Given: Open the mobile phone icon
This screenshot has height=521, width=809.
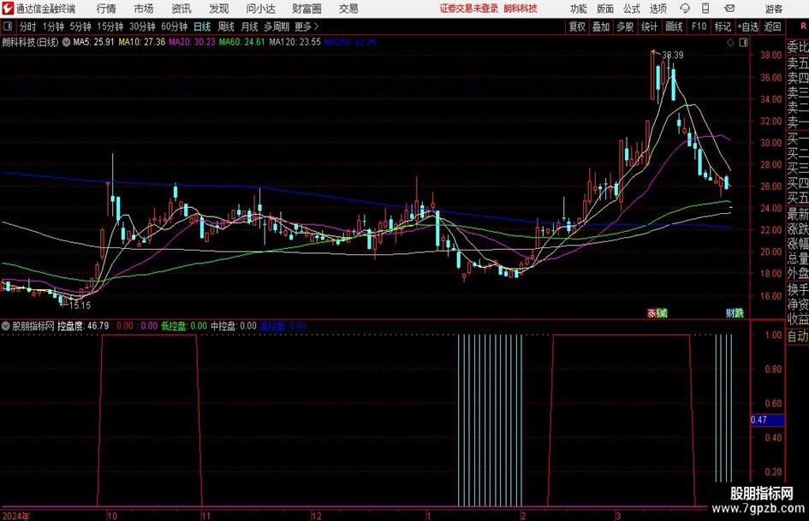Looking at the screenshot, I should [705, 9].
